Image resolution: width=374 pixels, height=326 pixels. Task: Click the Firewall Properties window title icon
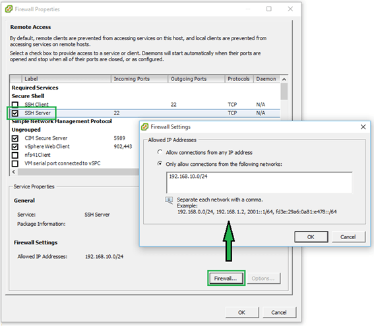9,9
